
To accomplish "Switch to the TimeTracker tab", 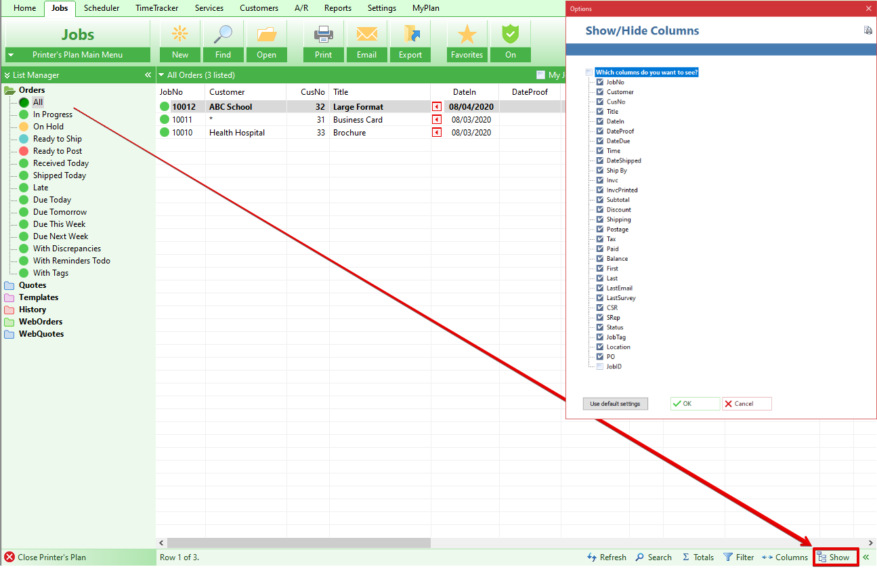I will (156, 8).
